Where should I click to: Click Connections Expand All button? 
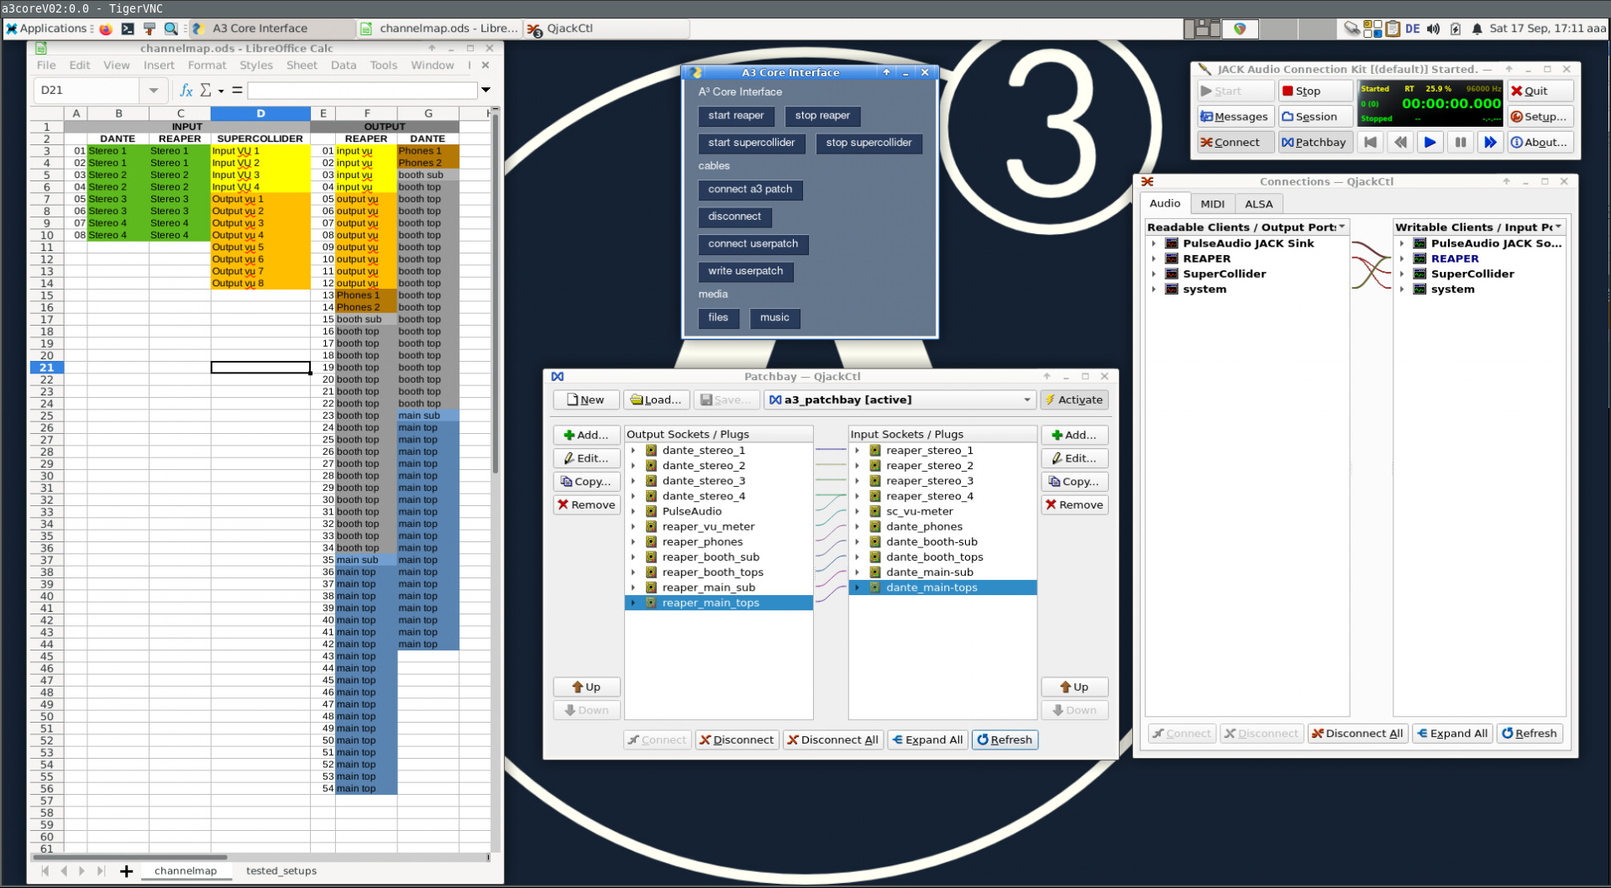click(x=1451, y=733)
